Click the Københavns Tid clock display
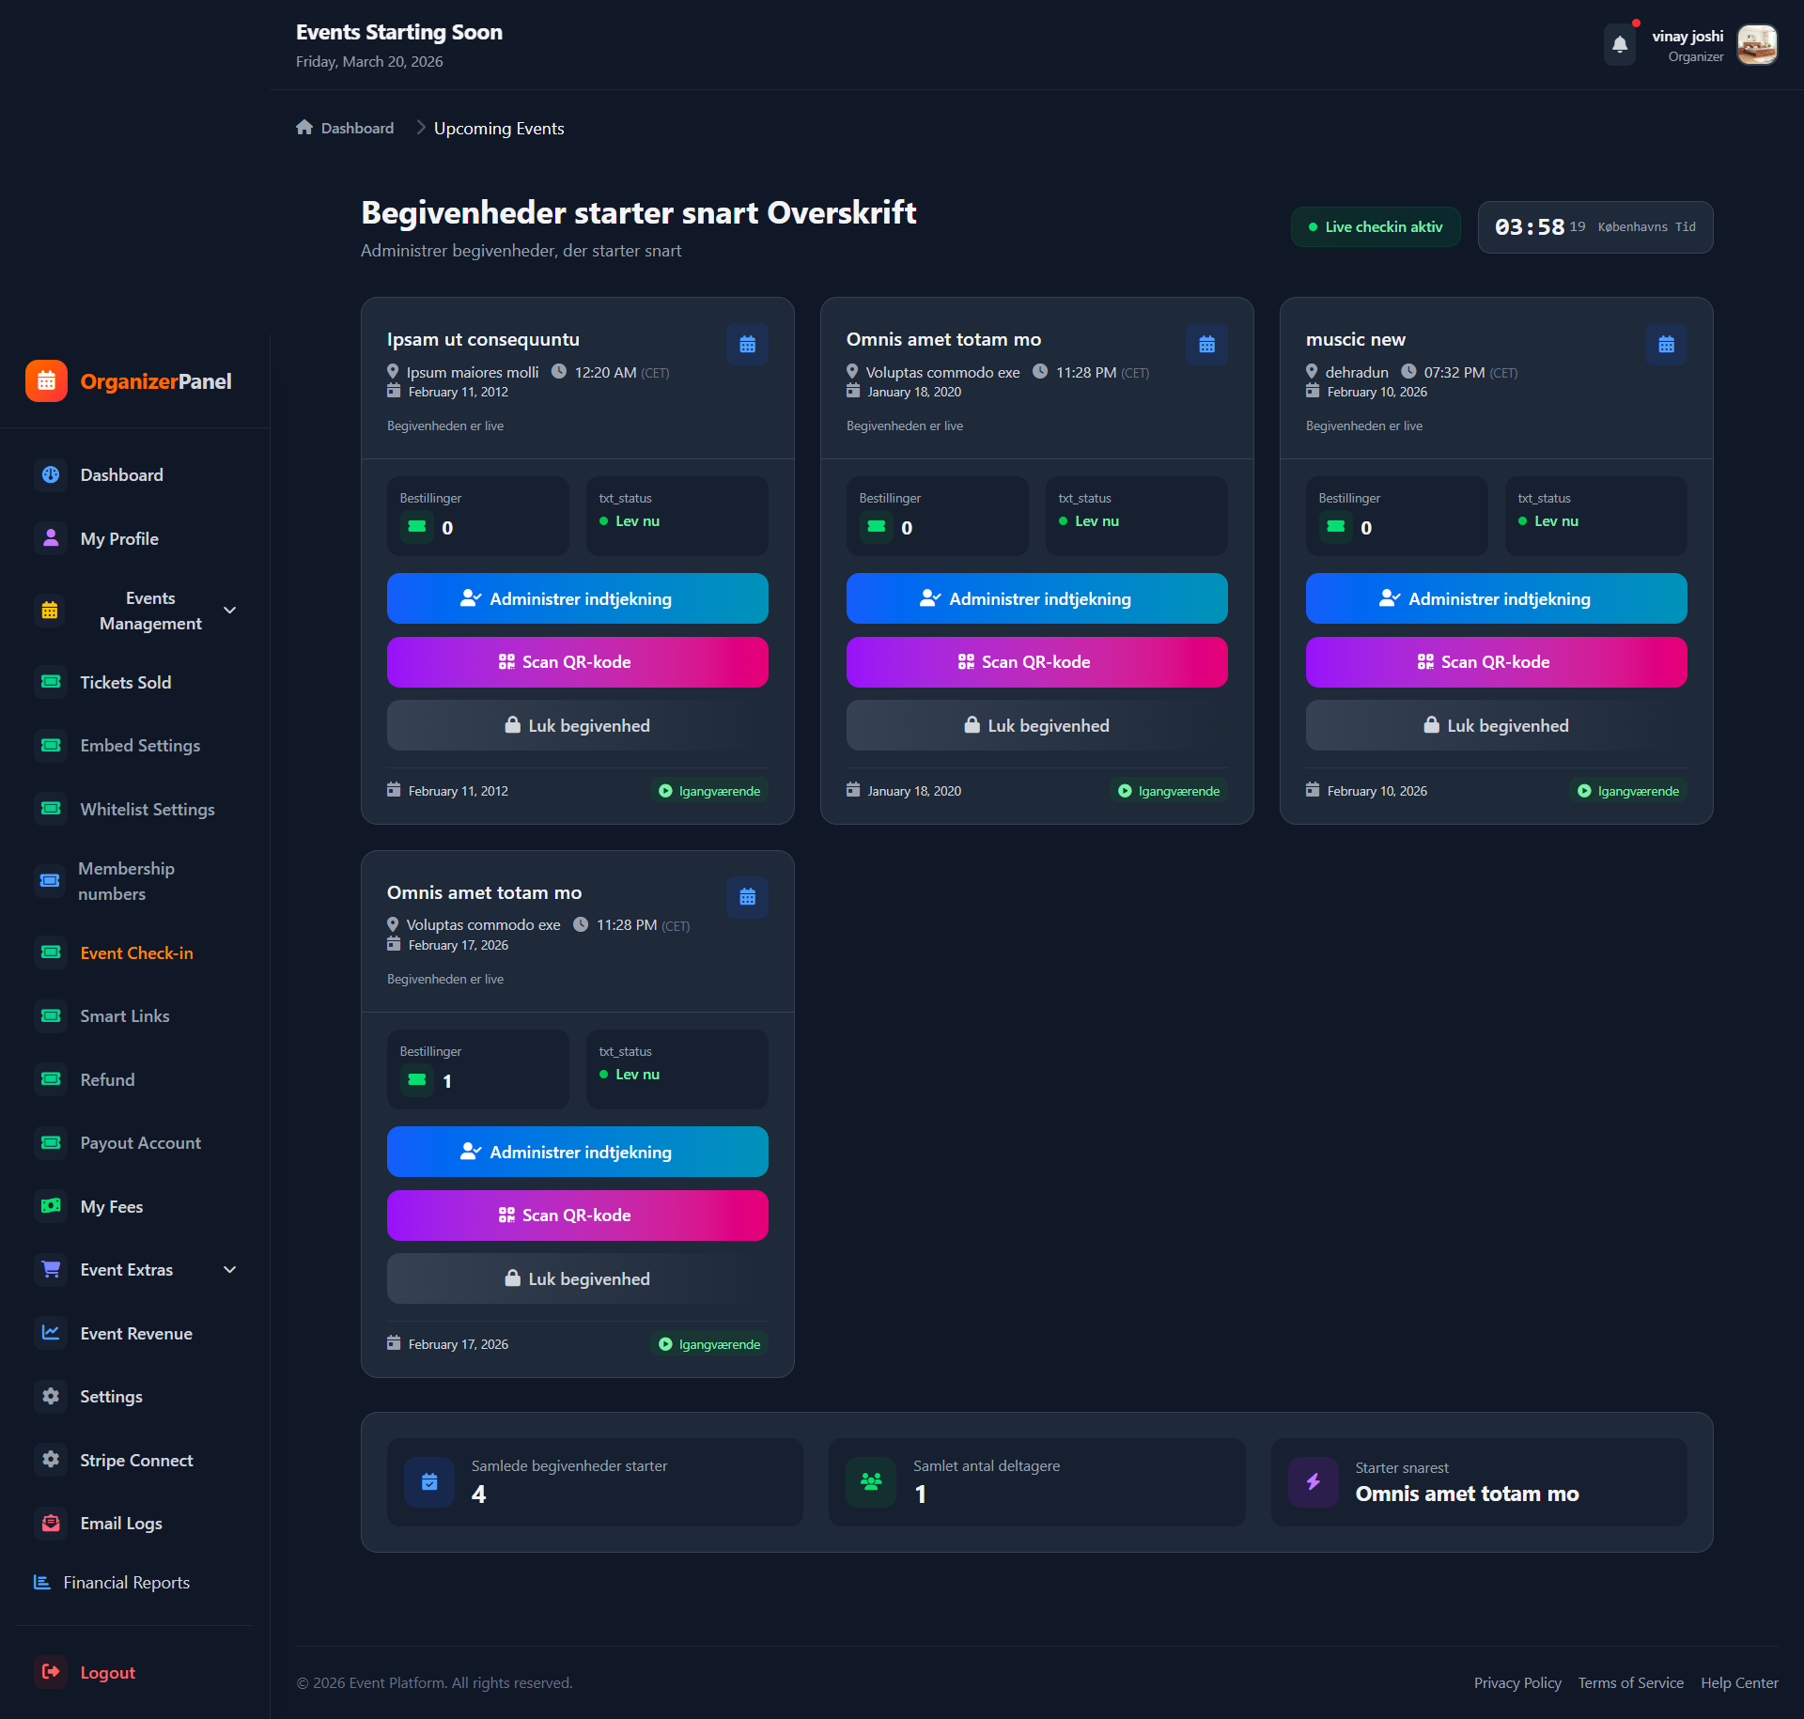 coord(1595,227)
